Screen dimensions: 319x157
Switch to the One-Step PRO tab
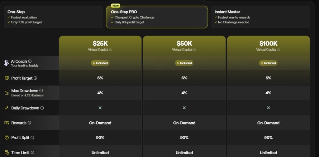coord(157,17)
